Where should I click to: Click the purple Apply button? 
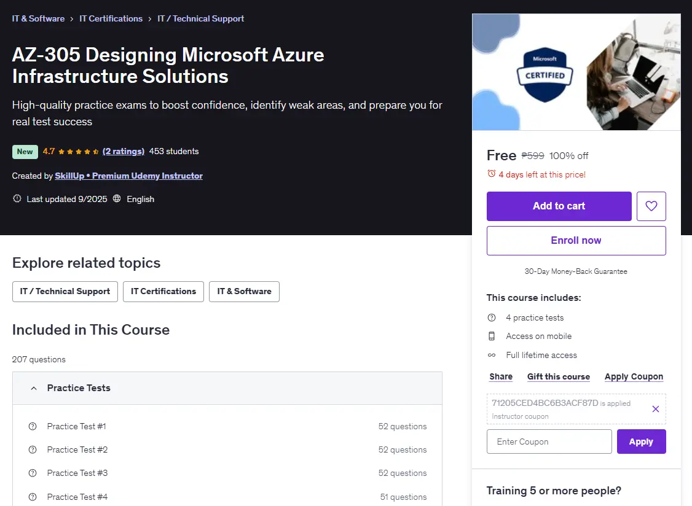(641, 442)
